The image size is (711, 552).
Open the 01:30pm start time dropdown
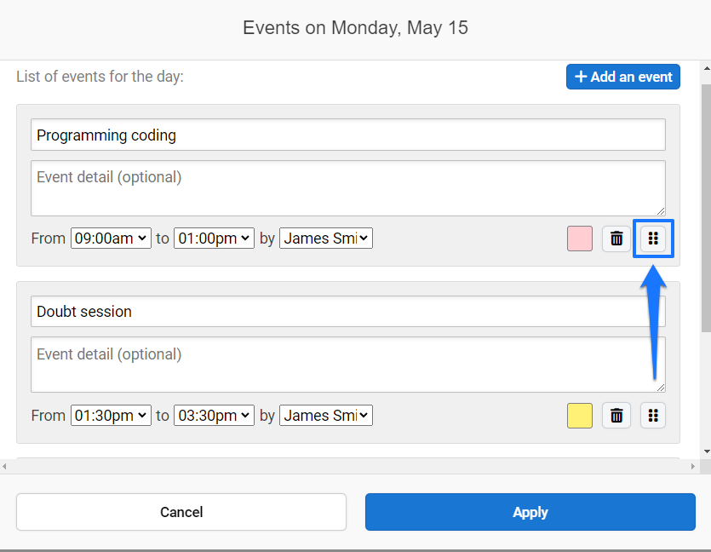(111, 416)
